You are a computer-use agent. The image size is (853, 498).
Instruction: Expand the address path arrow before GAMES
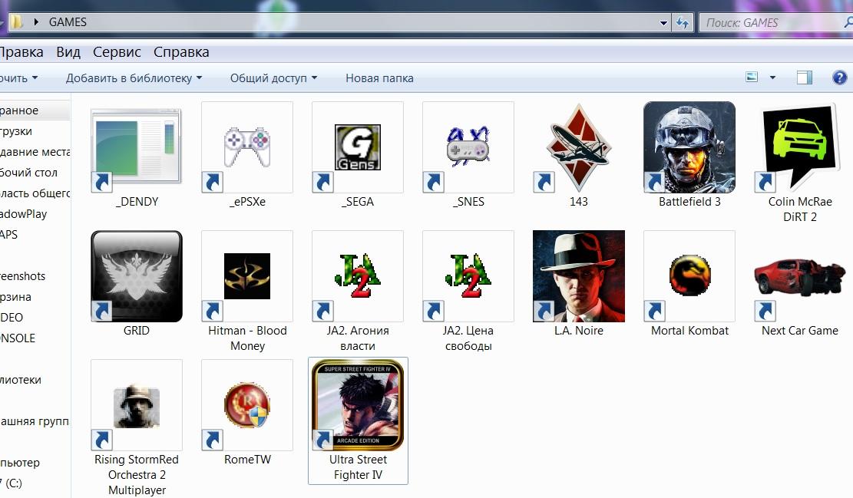(x=36, y=22)
